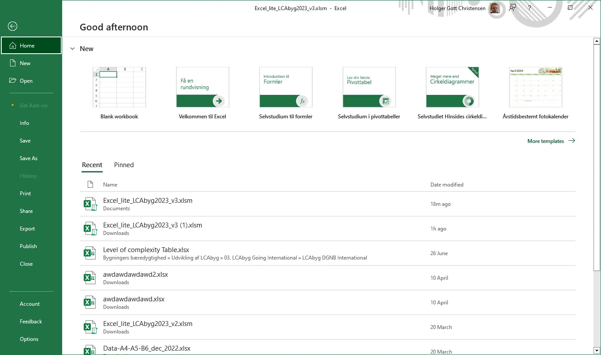Click the file icon for Data-A4-A5-B6_dec_2022.xlsx
Viewport: 601px width, 355px height.
(90, 350)
